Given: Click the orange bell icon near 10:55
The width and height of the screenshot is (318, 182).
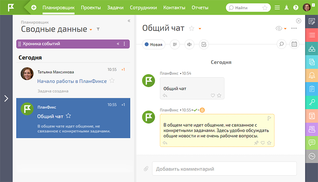Looking at the screenshot, I should pos(202,110).
